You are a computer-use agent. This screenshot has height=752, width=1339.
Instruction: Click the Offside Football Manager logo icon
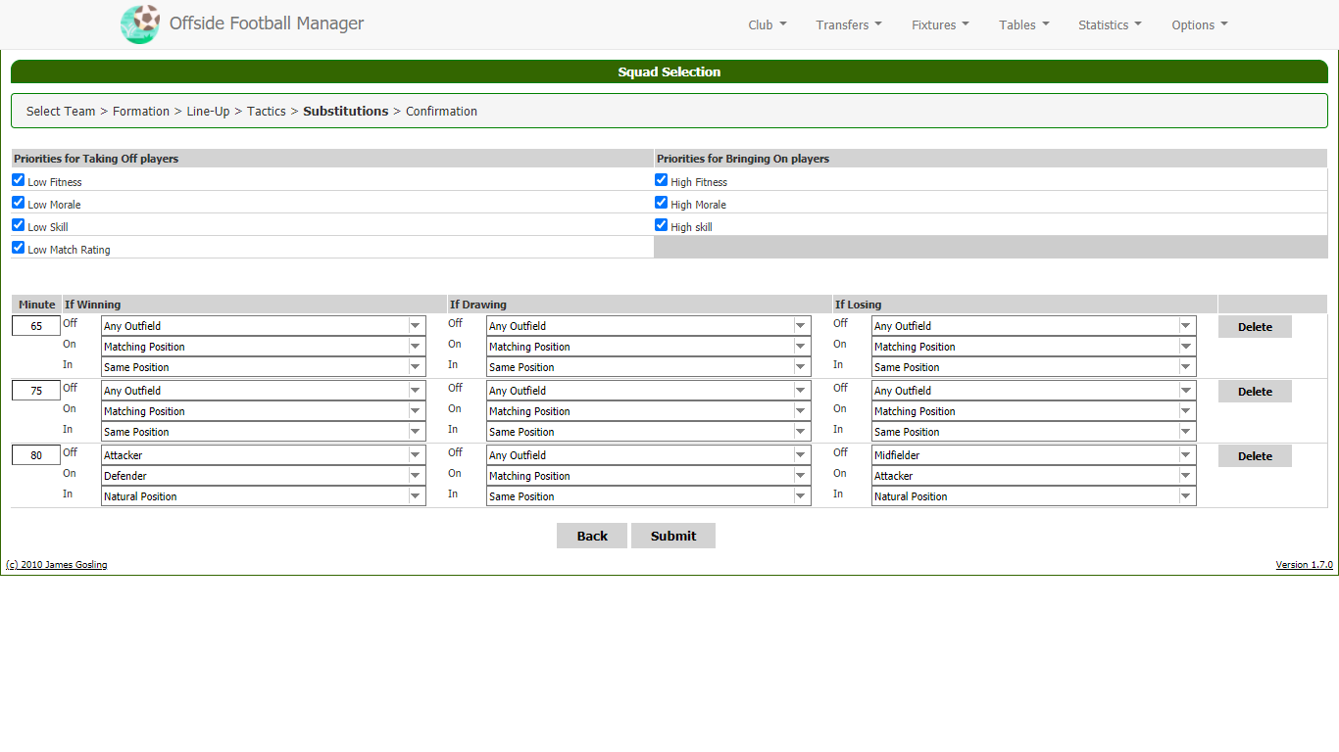(140, 24)
